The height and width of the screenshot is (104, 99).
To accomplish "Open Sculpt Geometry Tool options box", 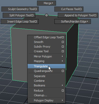I will pos(36,9).
